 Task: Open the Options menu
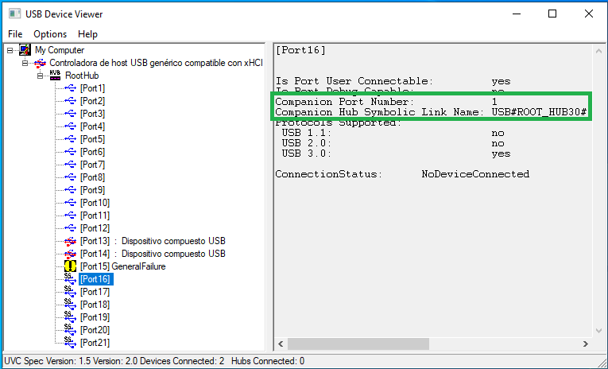(x=50, y=34)
